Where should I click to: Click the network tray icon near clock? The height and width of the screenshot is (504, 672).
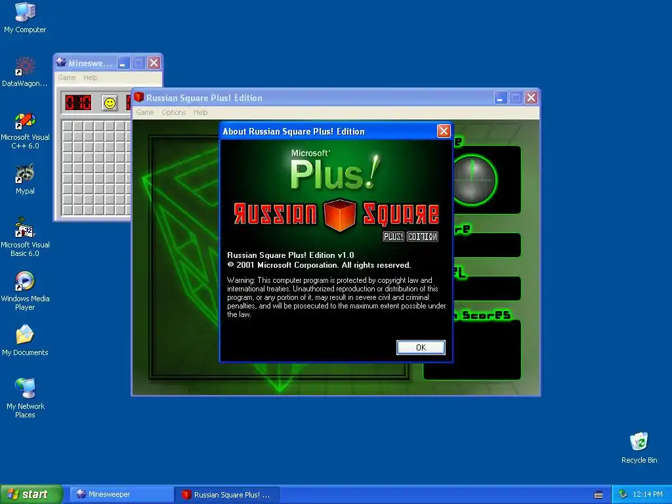(x=623, y=494)
